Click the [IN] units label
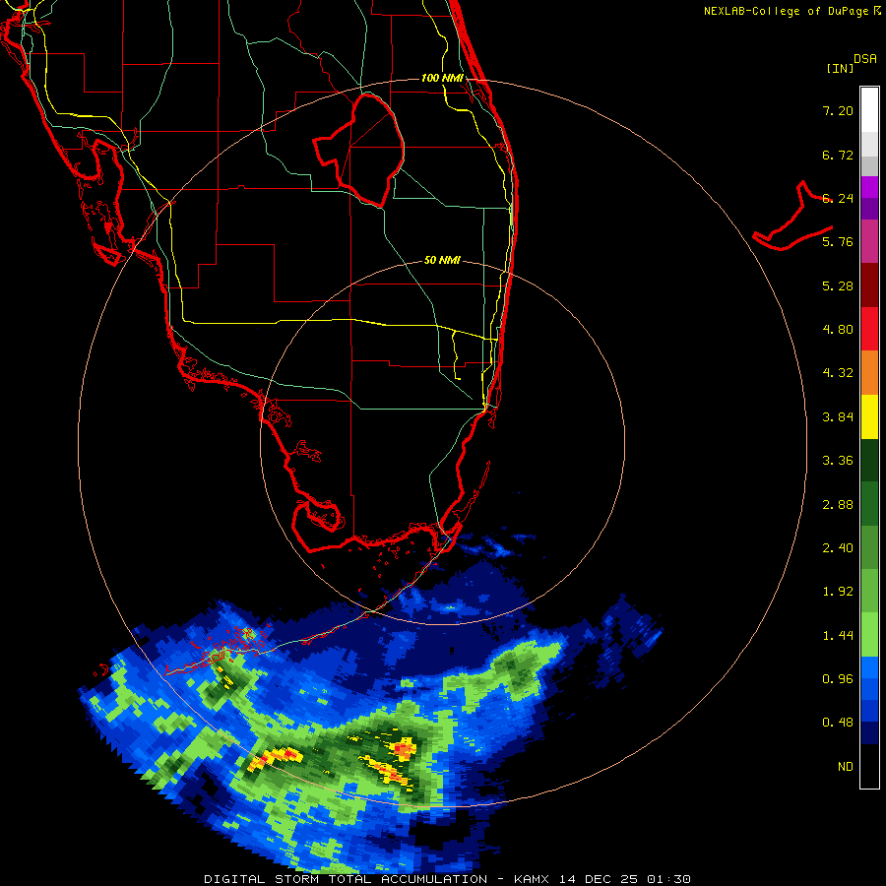 840,68
